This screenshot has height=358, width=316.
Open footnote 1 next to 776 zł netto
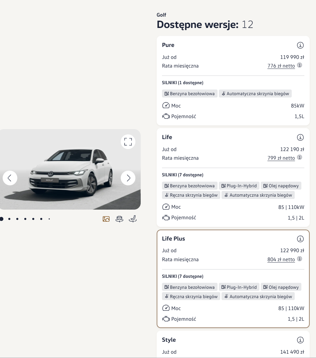tap(300, 65)
